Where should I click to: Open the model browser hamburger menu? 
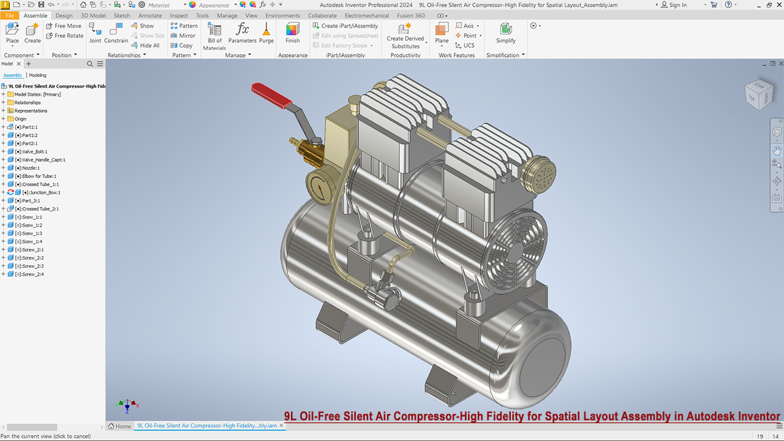point(100,64)
